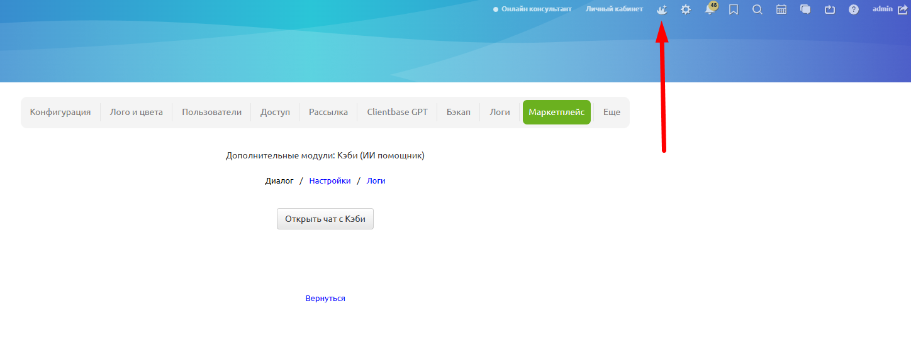Open the Доступ tab
Screen dimensions: 911x347
click(x=275, y=112)
